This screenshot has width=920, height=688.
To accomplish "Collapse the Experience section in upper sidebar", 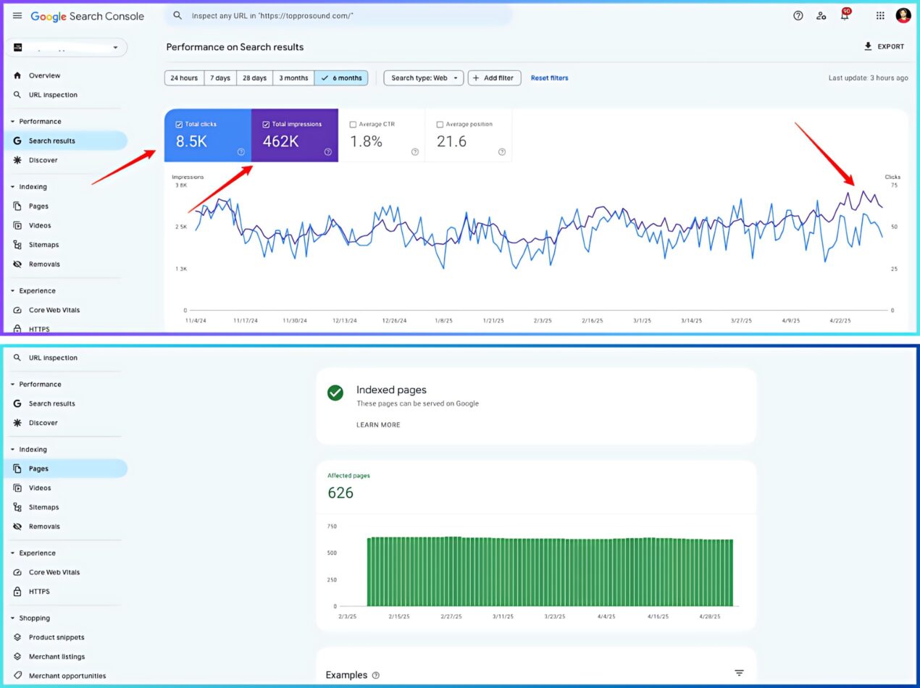I will 13,291.
